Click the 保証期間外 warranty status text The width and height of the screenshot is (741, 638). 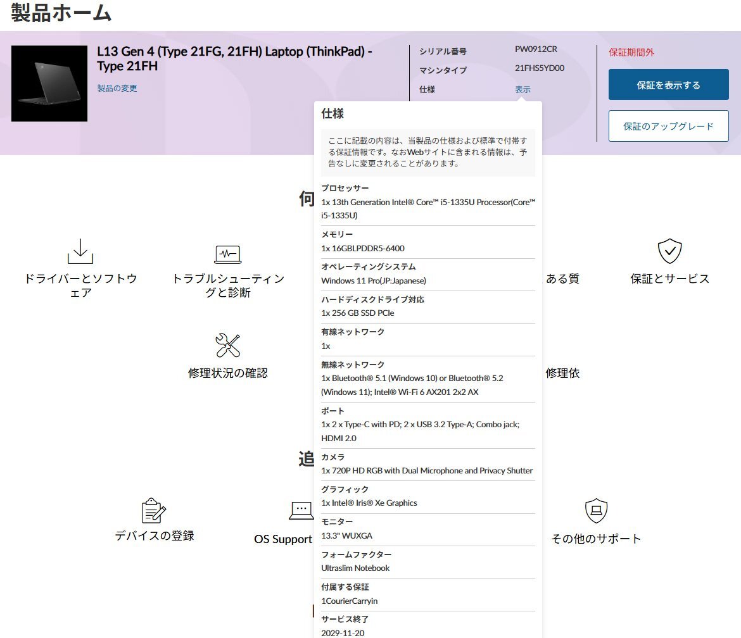pyautogui.click(x=631, y=53)
